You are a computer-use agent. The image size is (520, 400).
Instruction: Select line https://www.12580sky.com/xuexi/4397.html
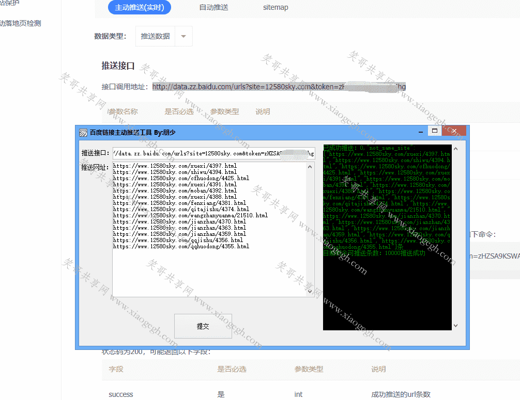point(175,166)
